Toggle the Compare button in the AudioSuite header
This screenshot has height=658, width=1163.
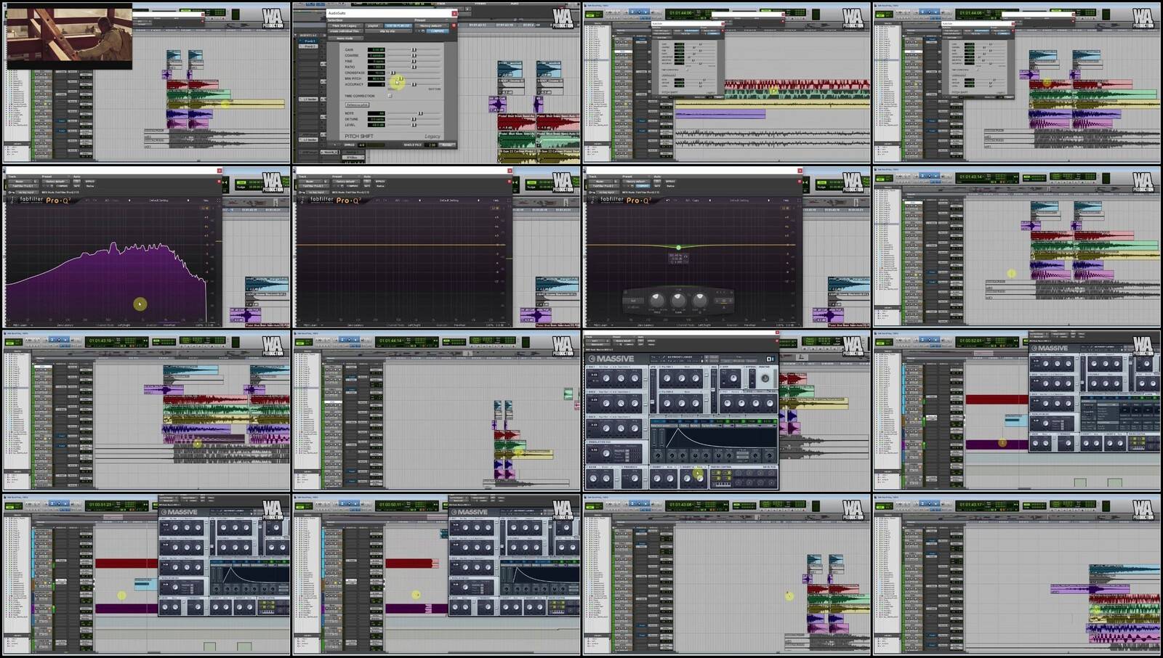coord(437,31)
